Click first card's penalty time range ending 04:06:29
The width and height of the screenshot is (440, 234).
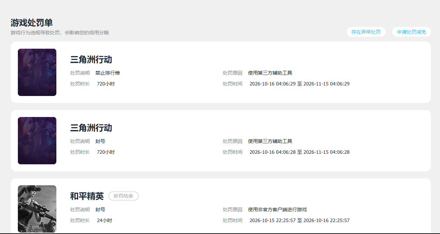tap(299, 84)
